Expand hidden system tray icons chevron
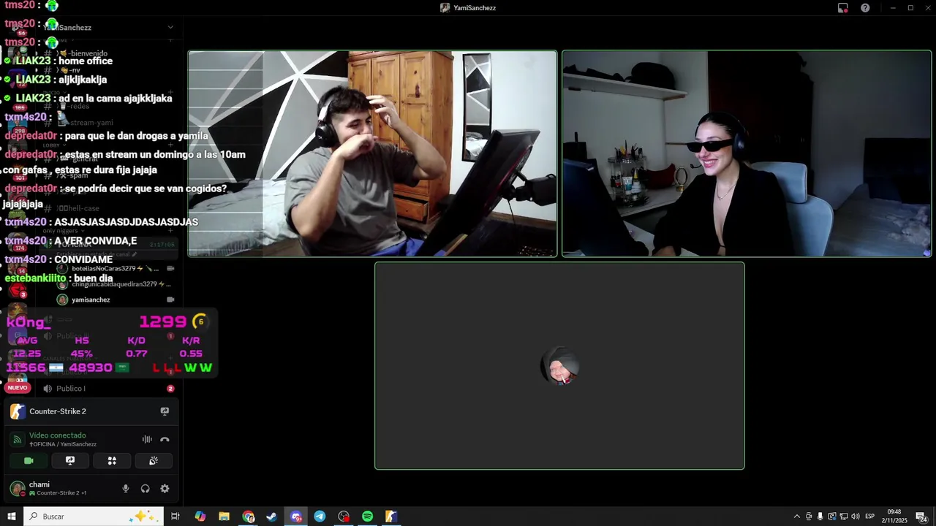The image size is (936, 526). [797, 517]
